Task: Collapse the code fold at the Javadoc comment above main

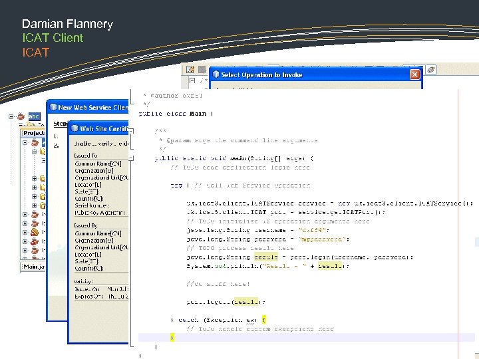Action: [131, 131]
